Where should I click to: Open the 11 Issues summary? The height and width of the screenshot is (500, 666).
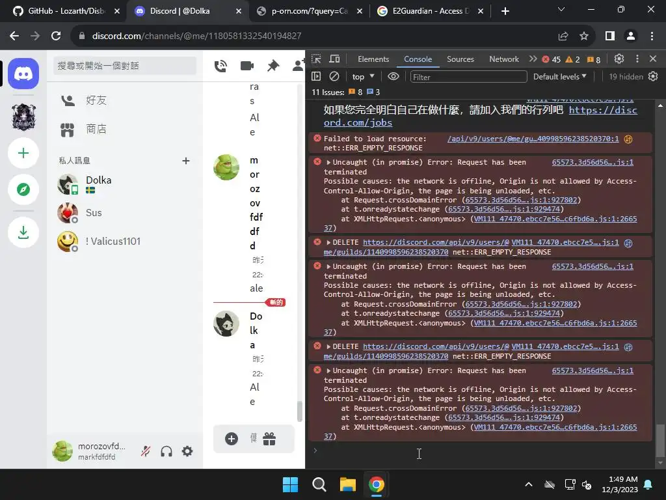pyautogui.click(x=346, y=92)
